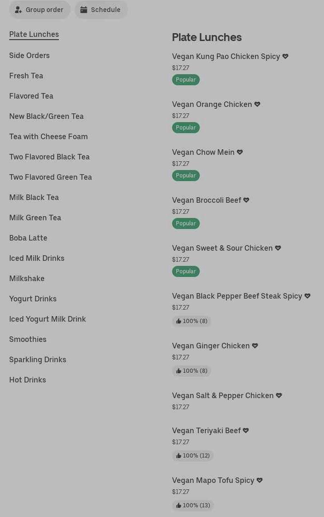Click heart icon beside Vegan Salt & Pepper Chicken
Image resolution: width=324 pixels, height=517 pixels.
(279, 395)
